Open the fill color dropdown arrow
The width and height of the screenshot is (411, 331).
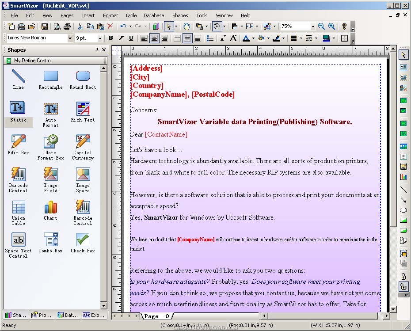click(268, 38)
